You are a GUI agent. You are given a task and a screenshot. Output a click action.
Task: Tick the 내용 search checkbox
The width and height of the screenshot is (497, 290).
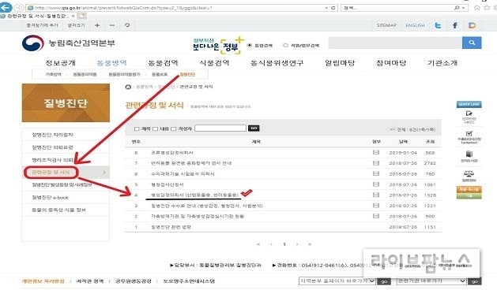156,128
